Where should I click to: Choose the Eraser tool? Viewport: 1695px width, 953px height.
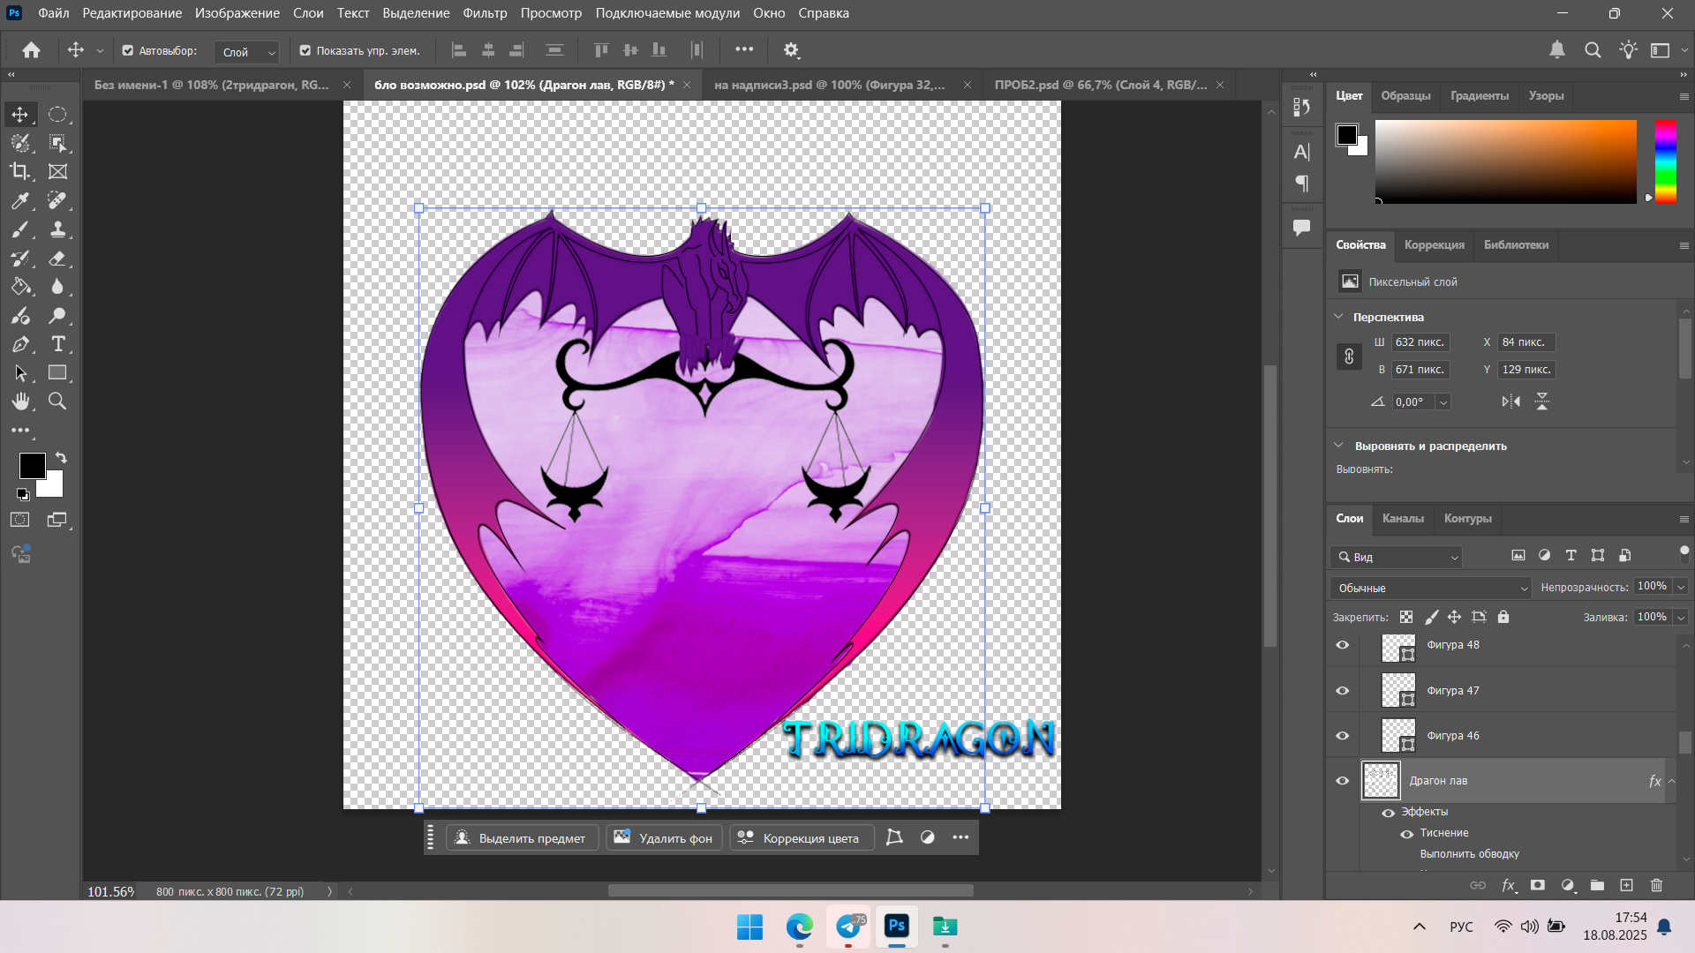(x=58, y=259)
